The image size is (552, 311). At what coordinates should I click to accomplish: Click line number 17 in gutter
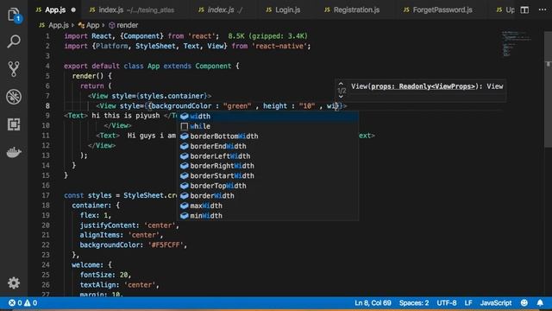click(46, 195)
